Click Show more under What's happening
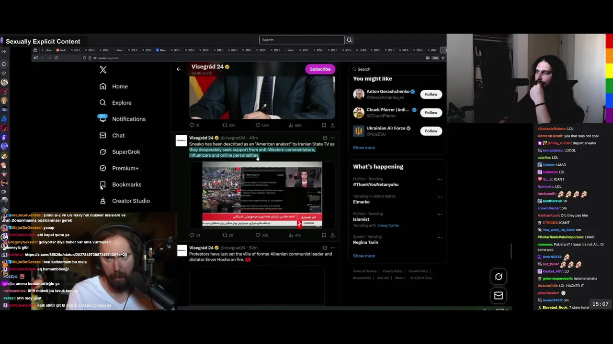613x344 pixels. [x=364, y=256]
